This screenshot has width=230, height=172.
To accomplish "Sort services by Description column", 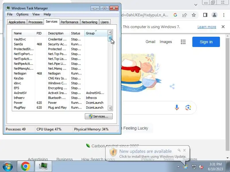I will (58, 33).
